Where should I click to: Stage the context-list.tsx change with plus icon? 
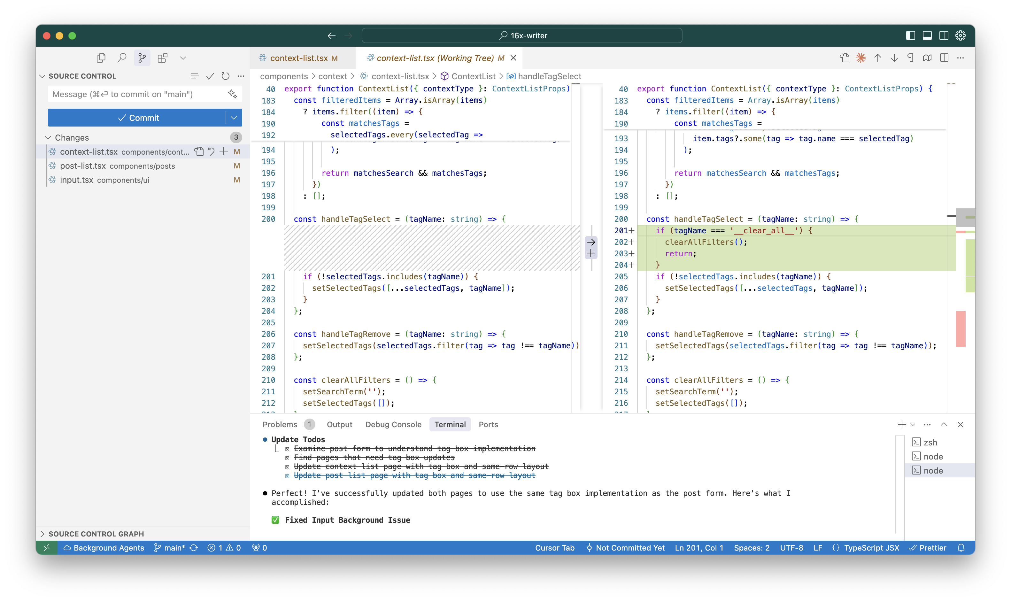223,151
